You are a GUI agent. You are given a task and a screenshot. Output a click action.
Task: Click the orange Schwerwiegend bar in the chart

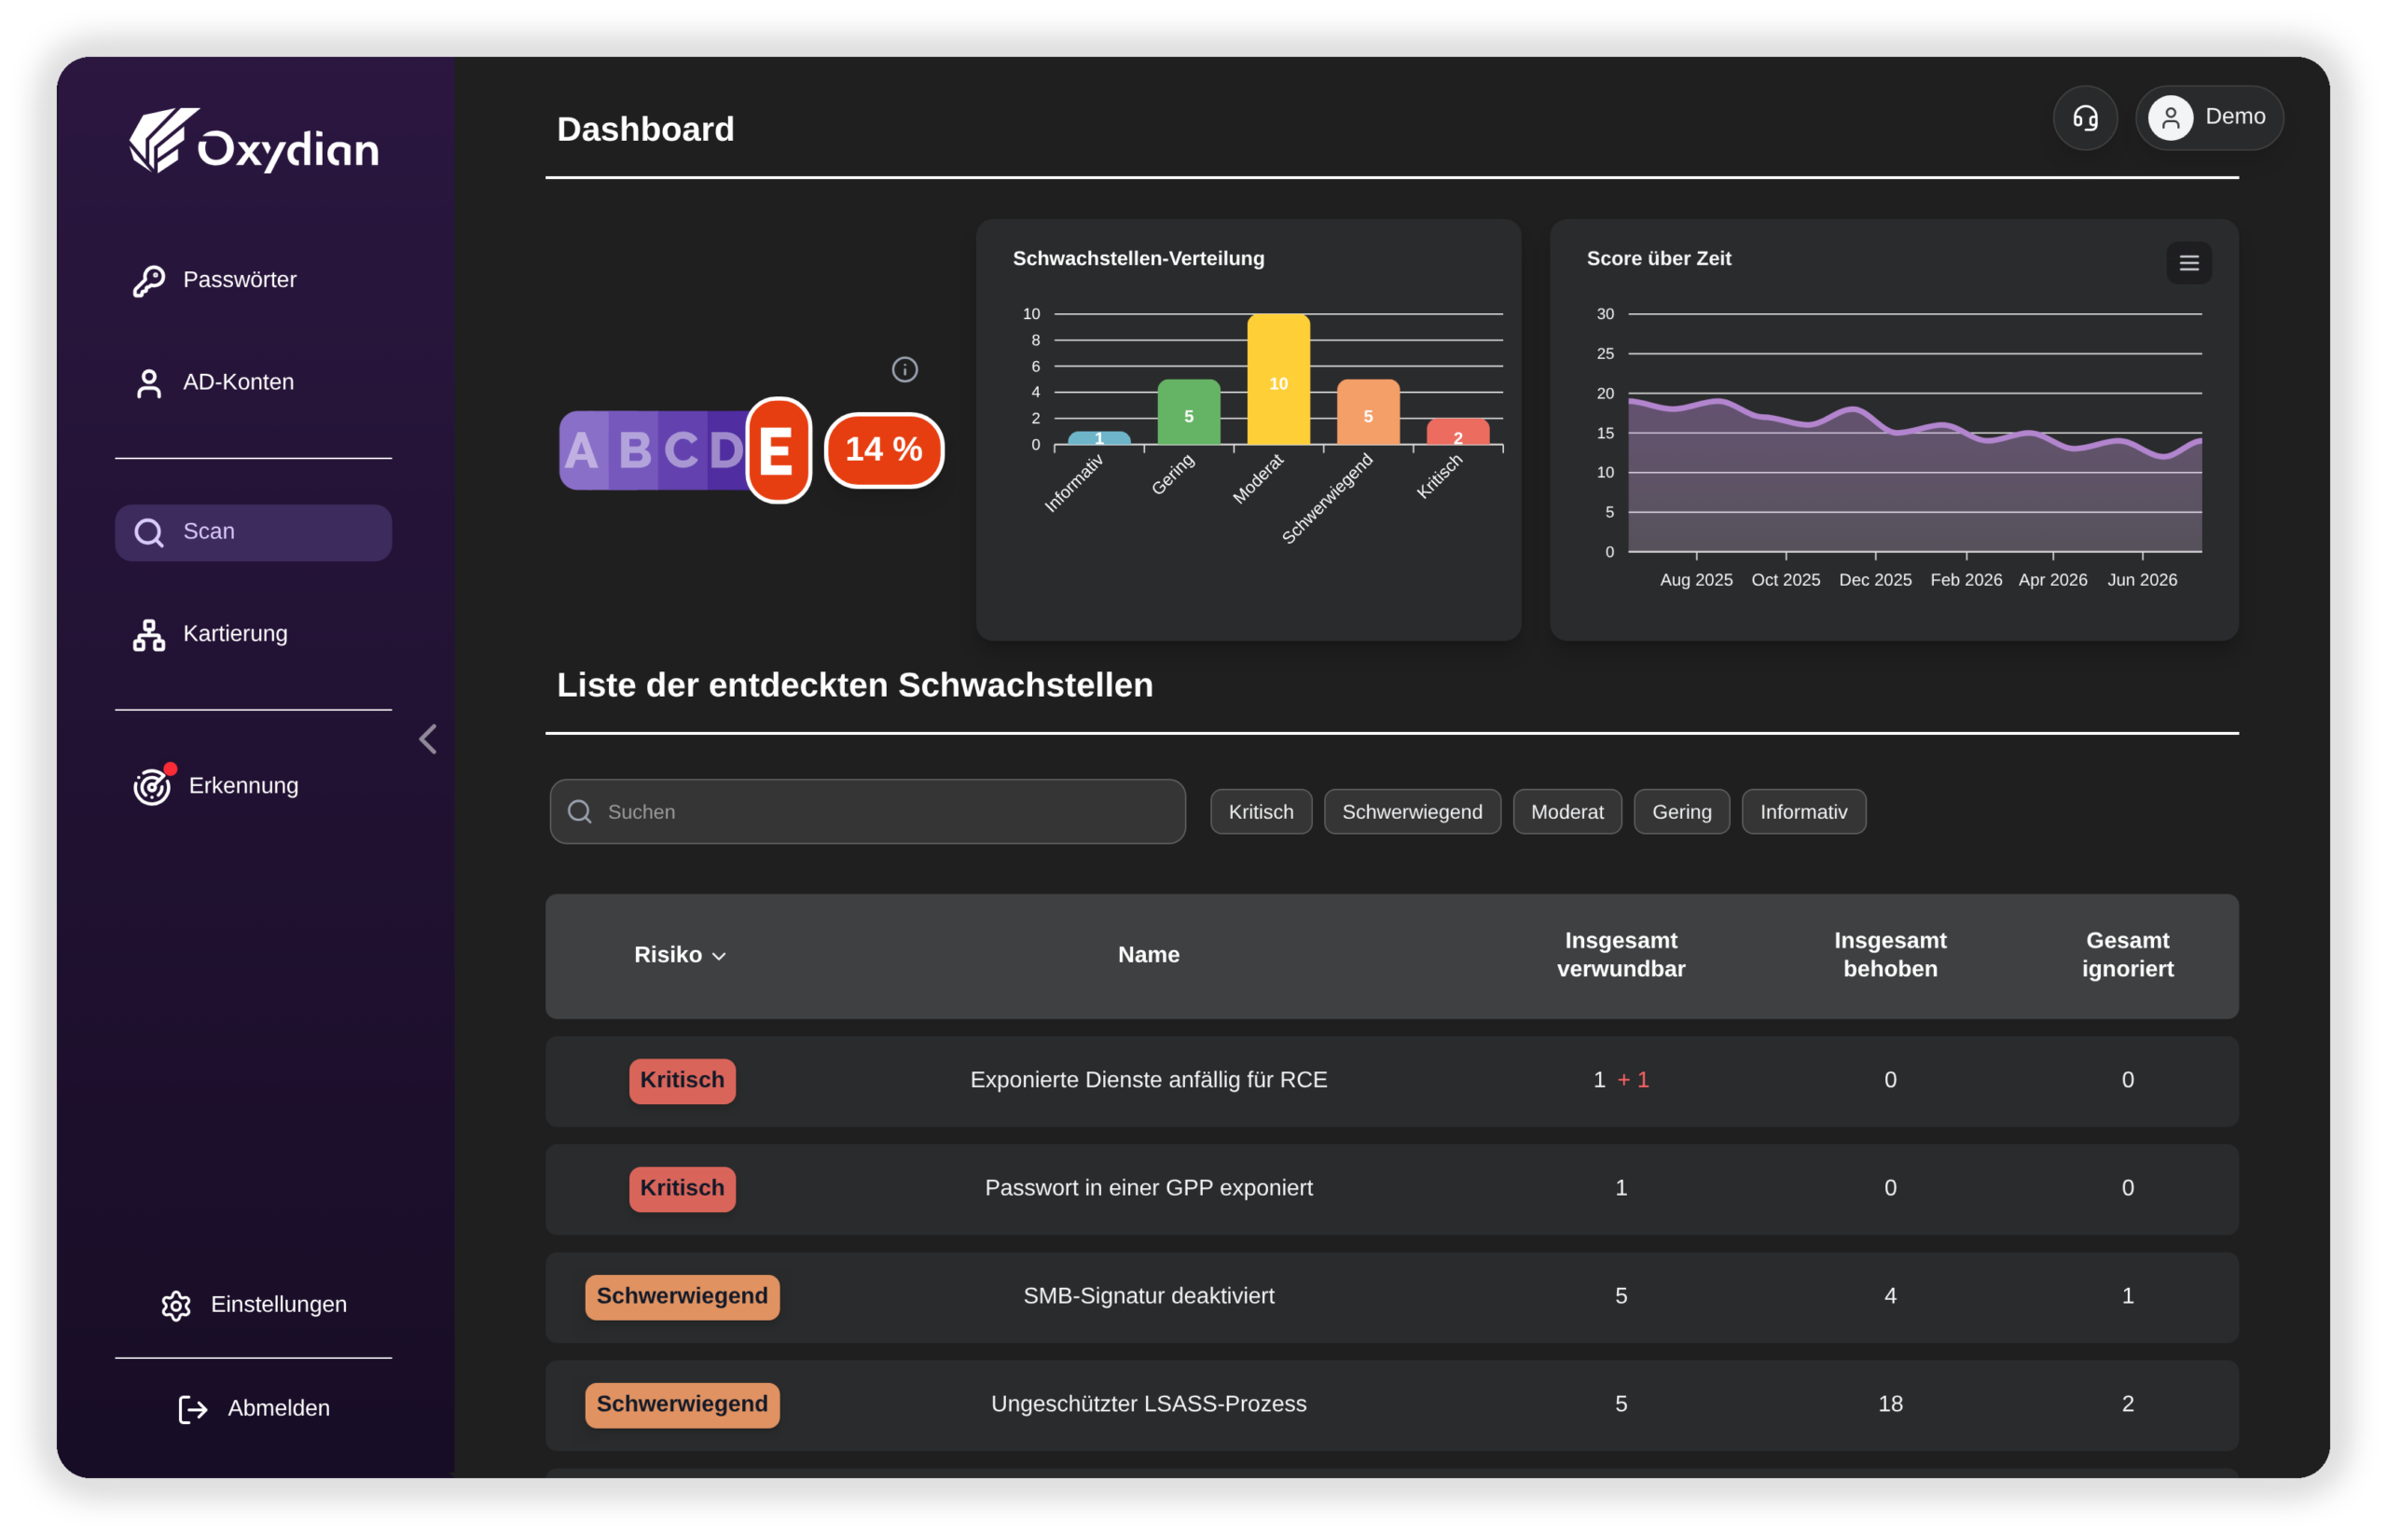pyautogui.click(x=1368, y=411)
